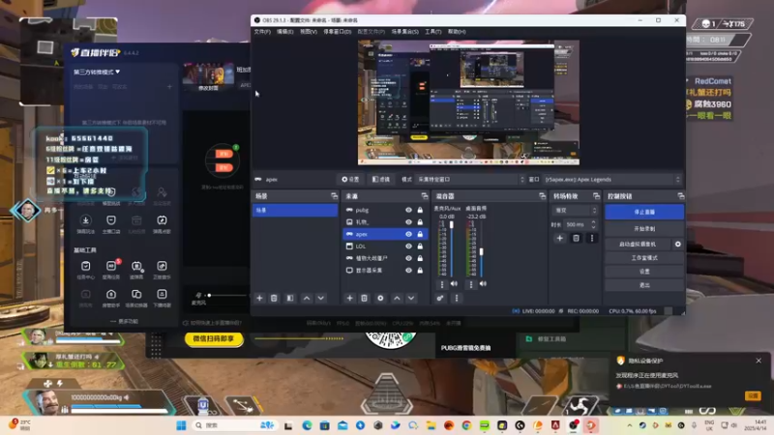This screenshot has width=774, height=435.
Task: Pop out the transitions dock panel
Action: tap(596, 196)
